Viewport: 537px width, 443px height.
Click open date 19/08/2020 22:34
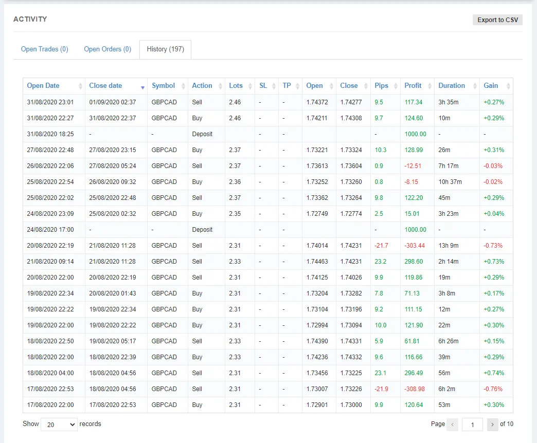pos(50,293)
